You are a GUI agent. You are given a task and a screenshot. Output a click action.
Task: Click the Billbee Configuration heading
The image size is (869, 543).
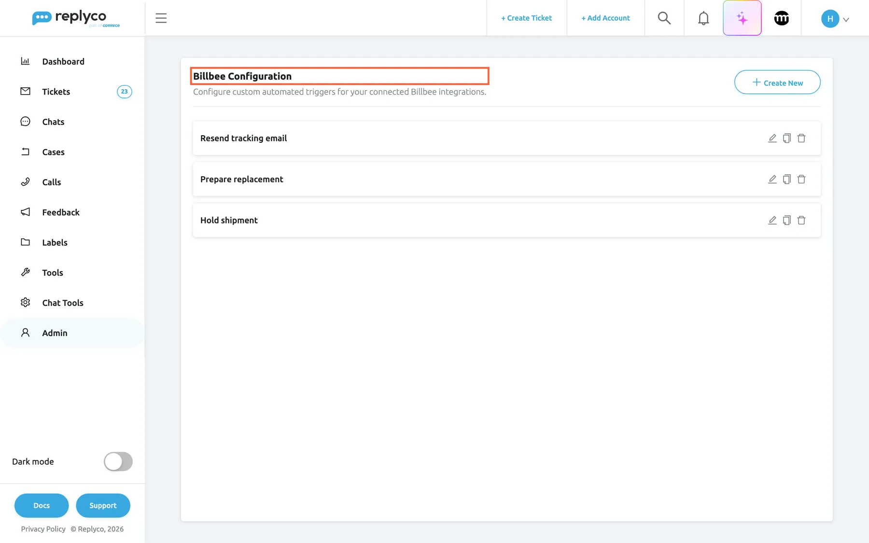242,76
